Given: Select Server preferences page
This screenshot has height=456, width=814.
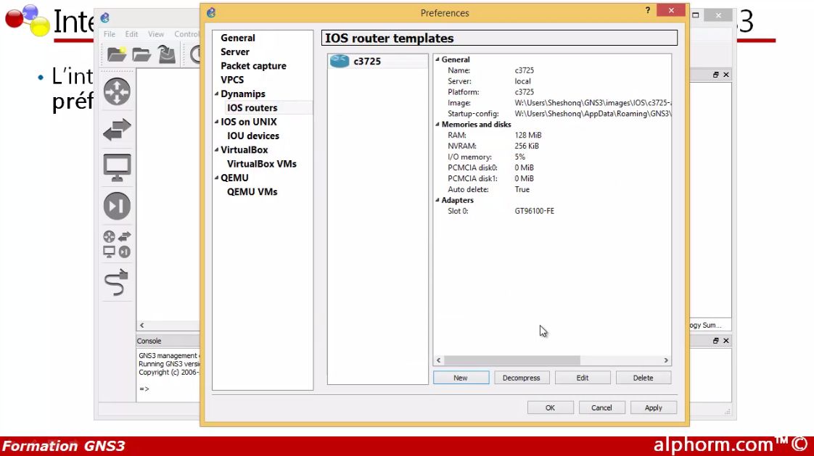Looking at the screenshot, I should pyautogui.click(x=234, y=52).
